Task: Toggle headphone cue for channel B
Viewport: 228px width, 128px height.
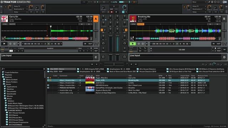Action: click(125, 43)
